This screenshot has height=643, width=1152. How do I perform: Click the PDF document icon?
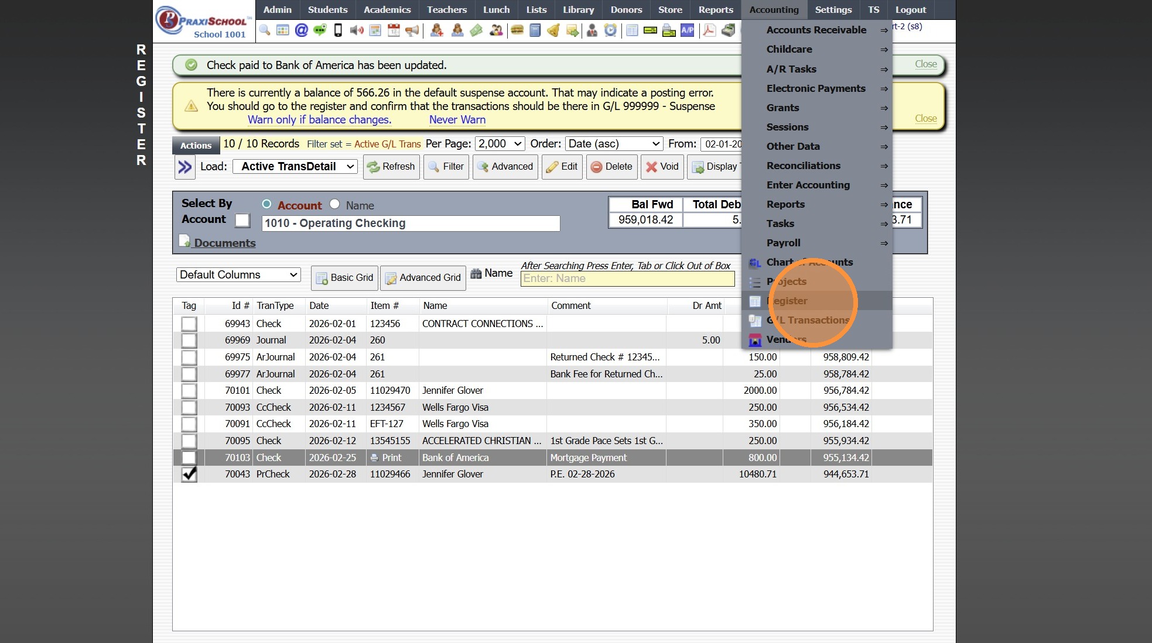709,30
